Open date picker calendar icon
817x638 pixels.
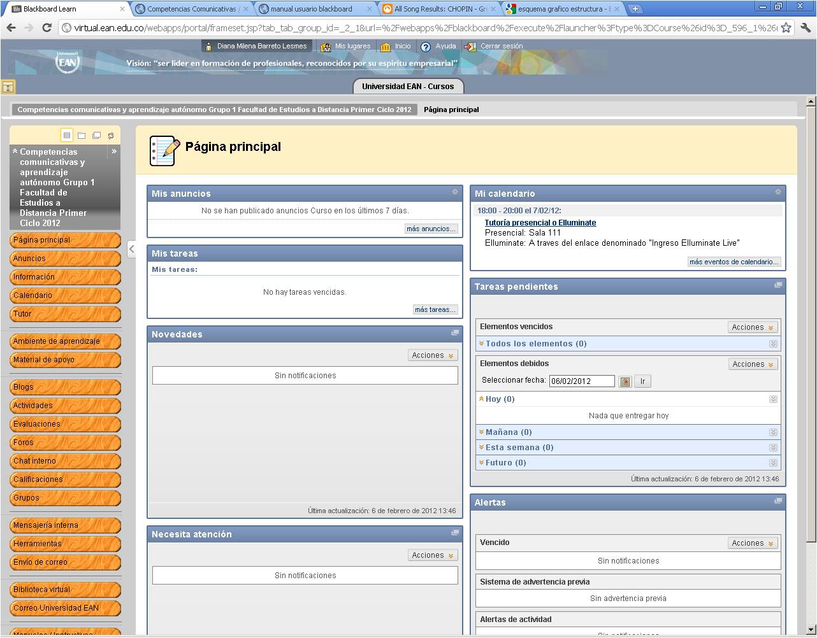point(625,381)
